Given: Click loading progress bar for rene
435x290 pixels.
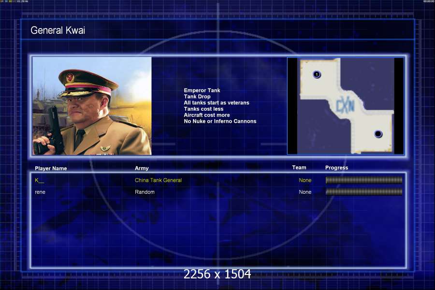Looking at the screenshot, I should pos(363,192).
